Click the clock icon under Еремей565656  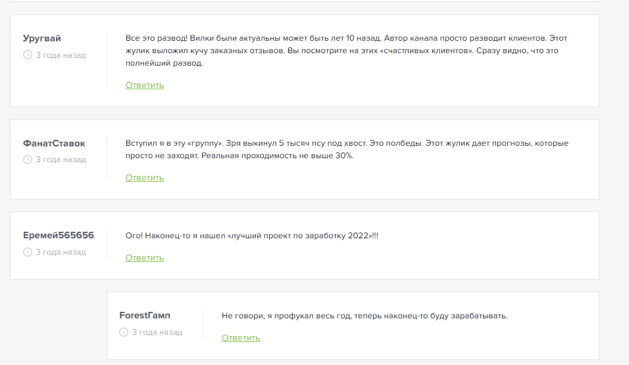(28, 252)
